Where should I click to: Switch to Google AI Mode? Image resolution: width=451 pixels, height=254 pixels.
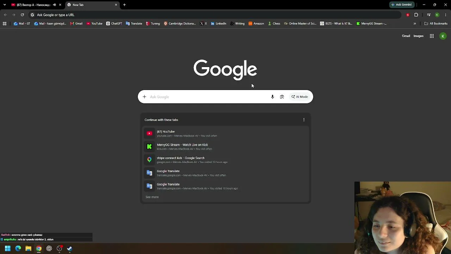[x=299, y=97]
